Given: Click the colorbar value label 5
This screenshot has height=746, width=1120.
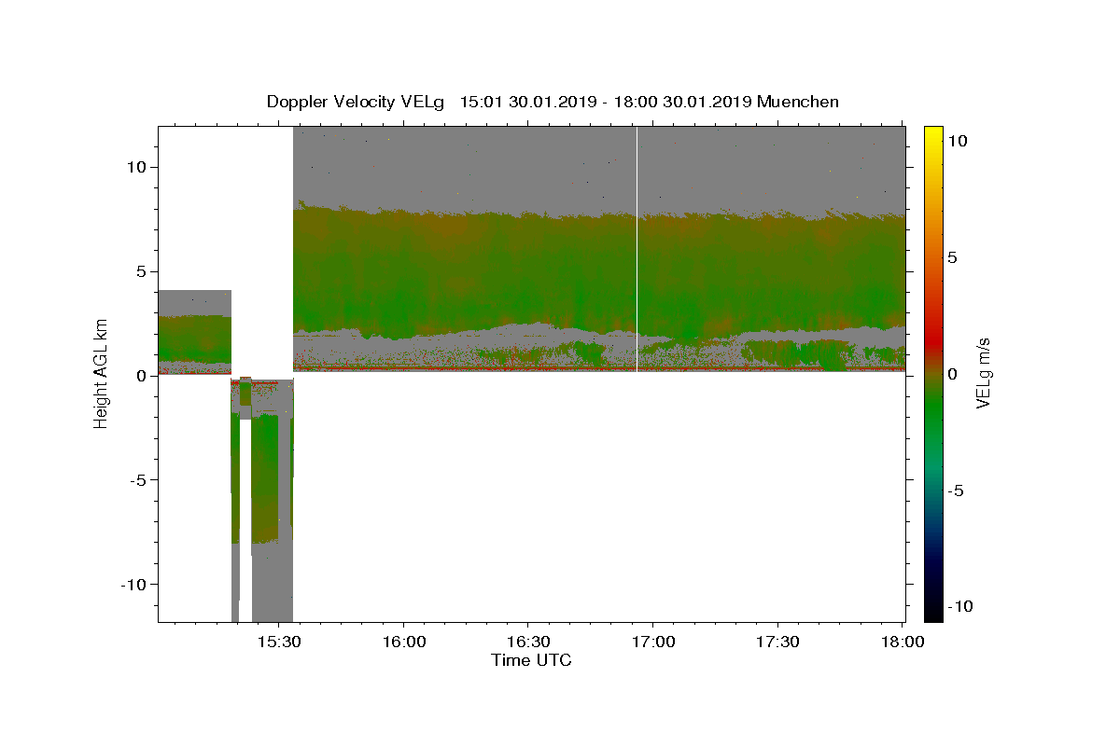Looking at the screenshot, I should tap(952, 257).
